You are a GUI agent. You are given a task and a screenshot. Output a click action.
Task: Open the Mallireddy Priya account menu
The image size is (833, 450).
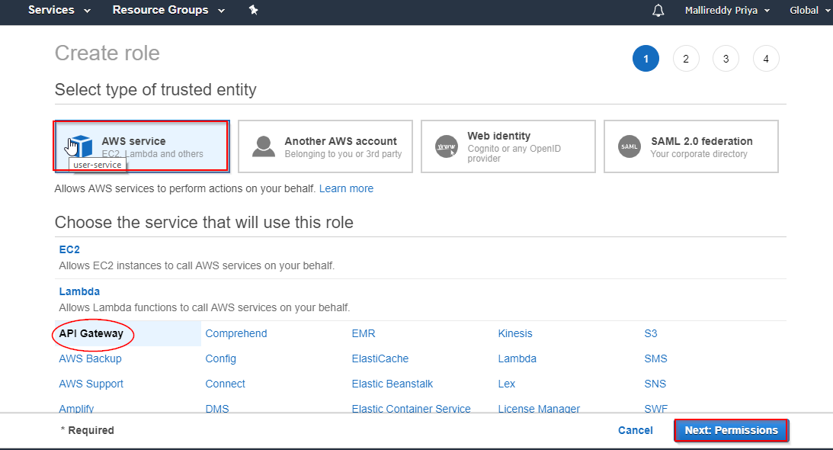click(x=726, y=11)
